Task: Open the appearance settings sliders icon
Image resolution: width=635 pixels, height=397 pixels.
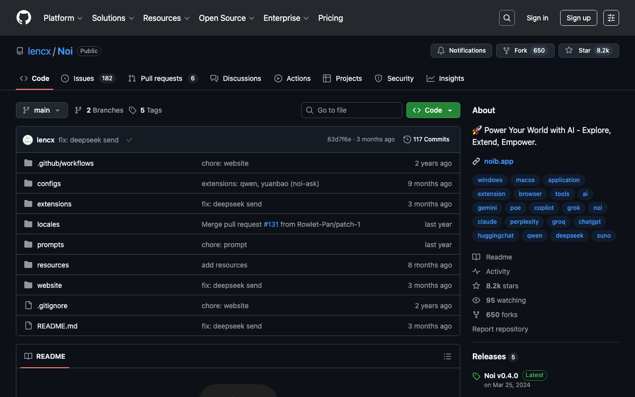Action: point(611,18)
